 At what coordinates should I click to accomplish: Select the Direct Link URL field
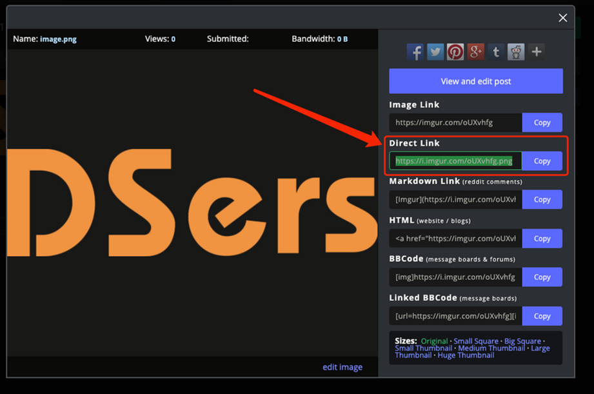(456, 161)
